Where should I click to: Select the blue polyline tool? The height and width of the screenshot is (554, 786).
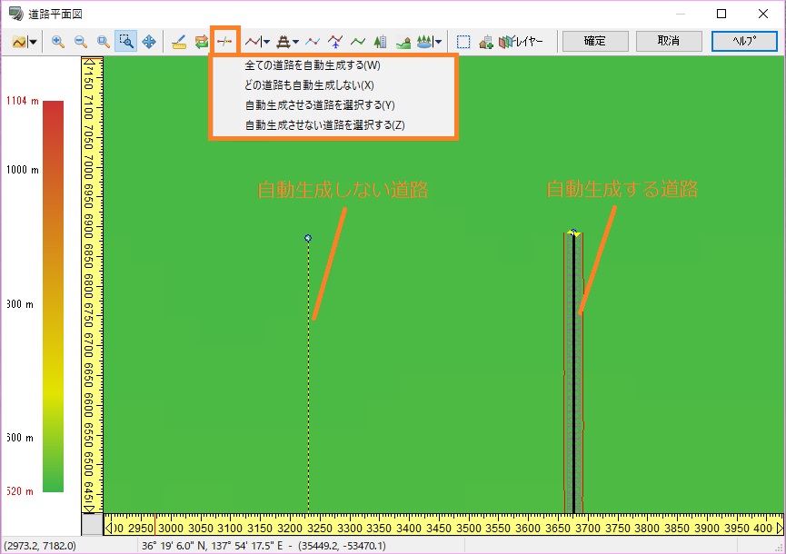click(313, 42)
